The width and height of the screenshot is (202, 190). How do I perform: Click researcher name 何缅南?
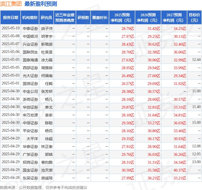[x=47, y=76]
